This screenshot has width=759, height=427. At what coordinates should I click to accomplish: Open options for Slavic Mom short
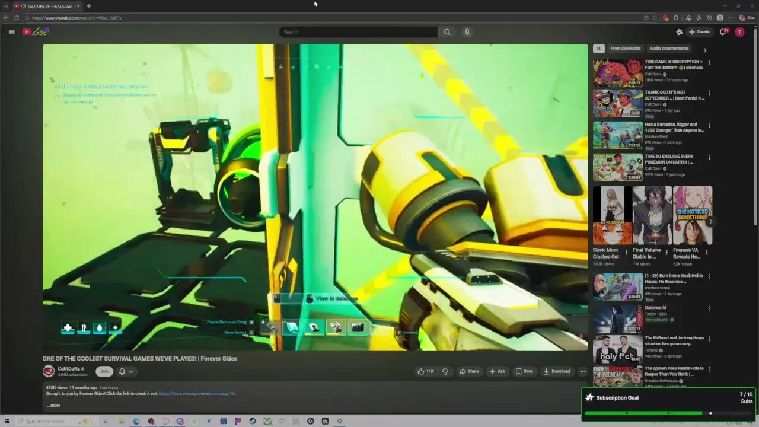[627, 252]
